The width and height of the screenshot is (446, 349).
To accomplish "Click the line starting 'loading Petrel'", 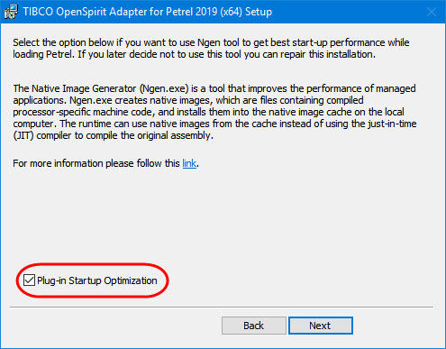I will click(x=194, y=54).
